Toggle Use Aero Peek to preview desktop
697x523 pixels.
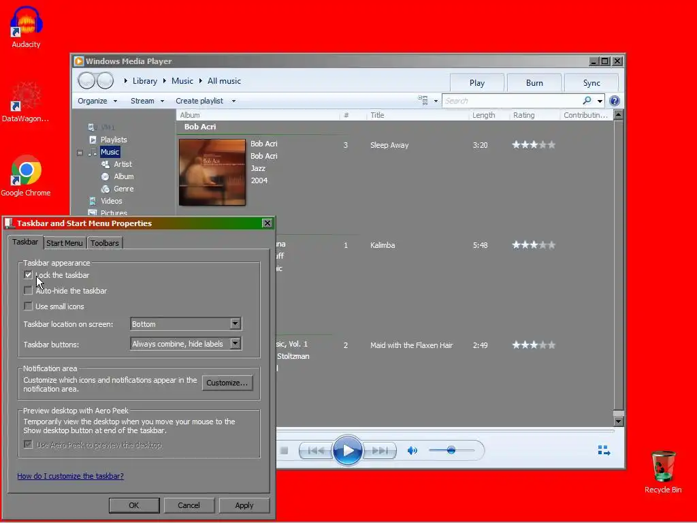tap(28, 444)
